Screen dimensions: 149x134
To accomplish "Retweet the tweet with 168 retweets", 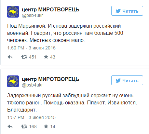I will [24, 127].
